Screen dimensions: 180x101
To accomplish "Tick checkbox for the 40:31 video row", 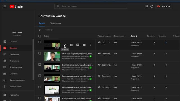I will 40,87.
